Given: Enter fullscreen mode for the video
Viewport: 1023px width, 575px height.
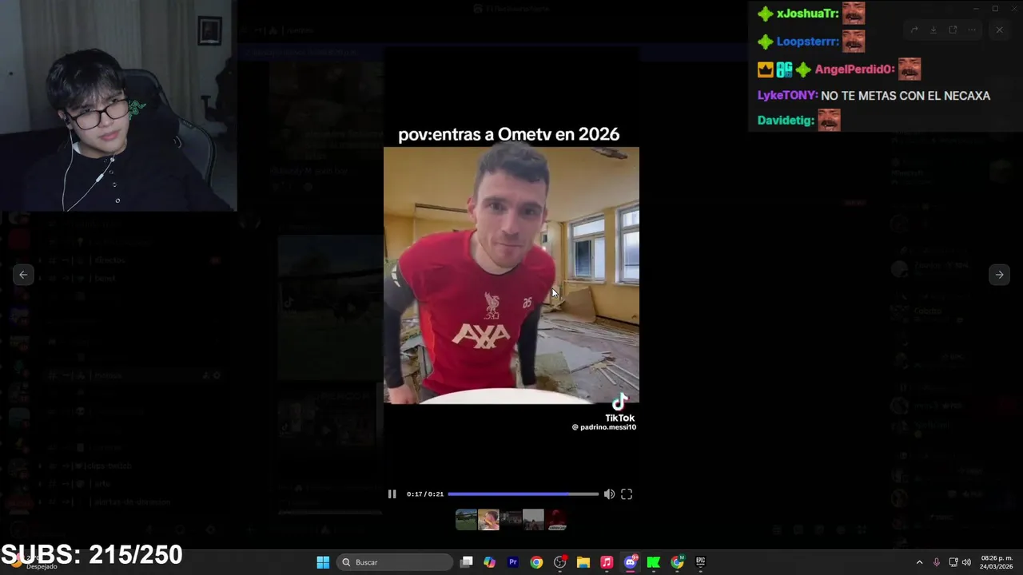Looking at the screenshot, I should point(627,494).
